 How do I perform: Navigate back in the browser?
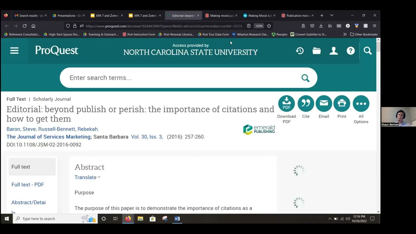click(x=7, y=26)
